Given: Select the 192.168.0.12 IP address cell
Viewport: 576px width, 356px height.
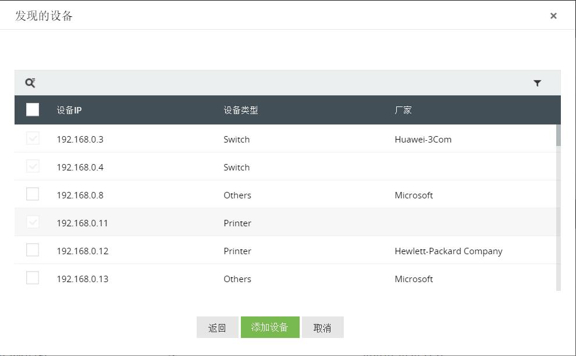Looking at the screenshot, I should [x=83, y=251].
